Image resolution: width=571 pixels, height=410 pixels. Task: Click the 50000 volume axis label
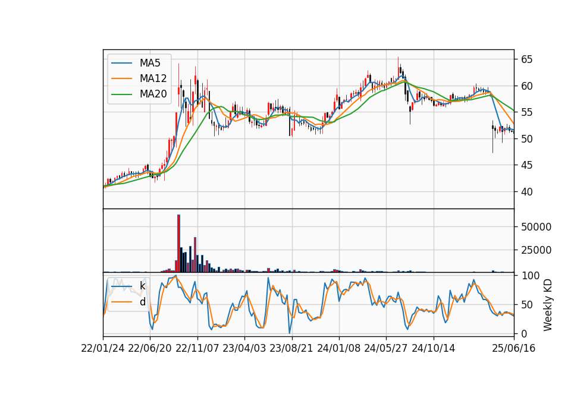[536, 226]
